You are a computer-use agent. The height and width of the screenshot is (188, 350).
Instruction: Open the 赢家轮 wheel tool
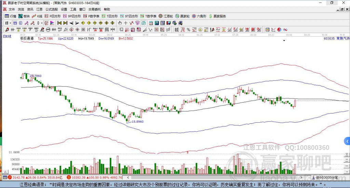[x=183, y=16]
